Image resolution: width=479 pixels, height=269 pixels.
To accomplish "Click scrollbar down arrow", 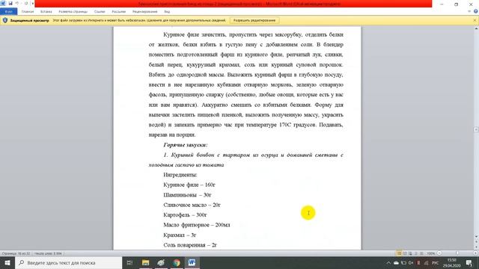I will 476,237.
